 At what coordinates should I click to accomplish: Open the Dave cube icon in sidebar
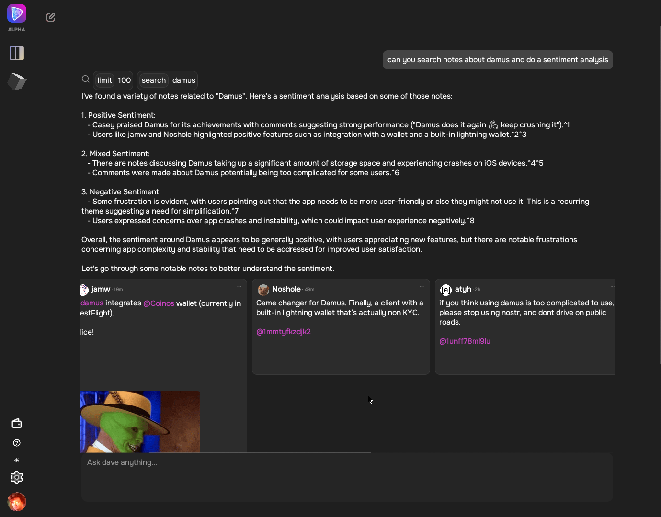(17, 82)
